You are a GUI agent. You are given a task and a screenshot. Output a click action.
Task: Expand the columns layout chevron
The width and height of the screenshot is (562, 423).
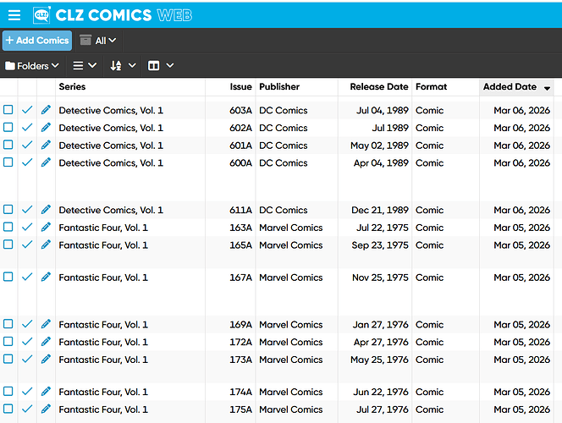(x=170, y=65)
